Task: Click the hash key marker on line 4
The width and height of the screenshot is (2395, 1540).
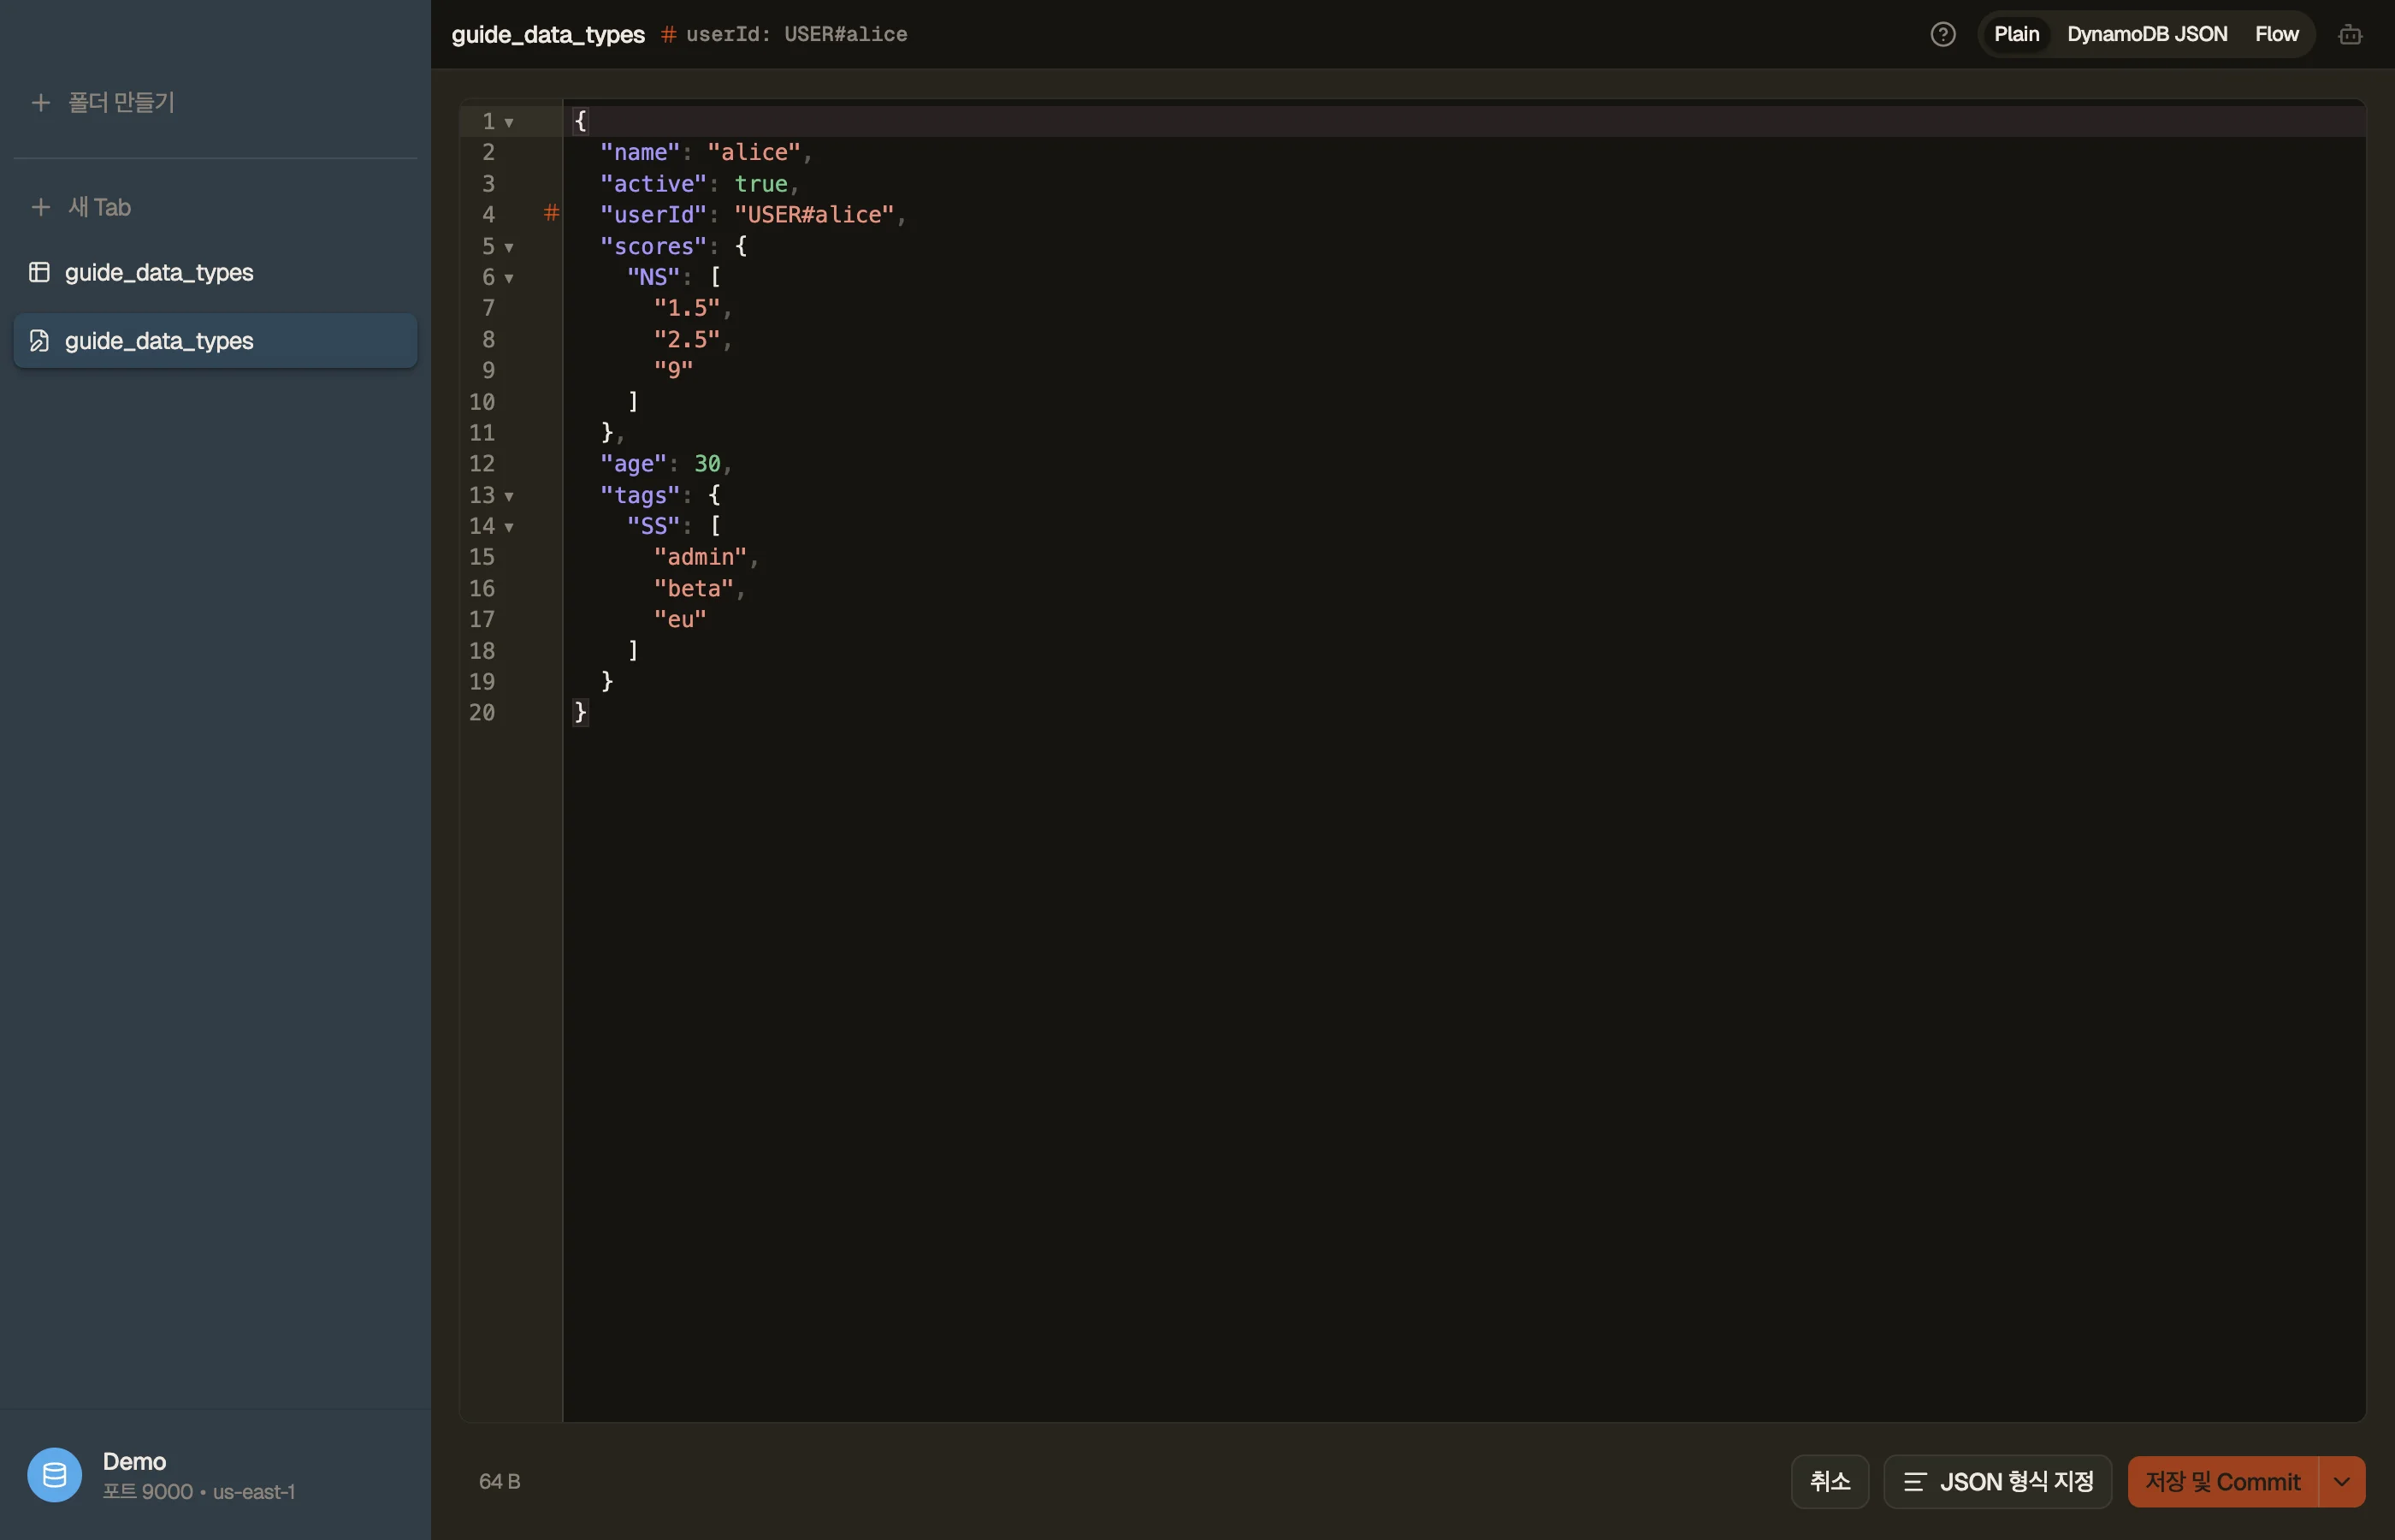Action: click(x=551, y=213)
